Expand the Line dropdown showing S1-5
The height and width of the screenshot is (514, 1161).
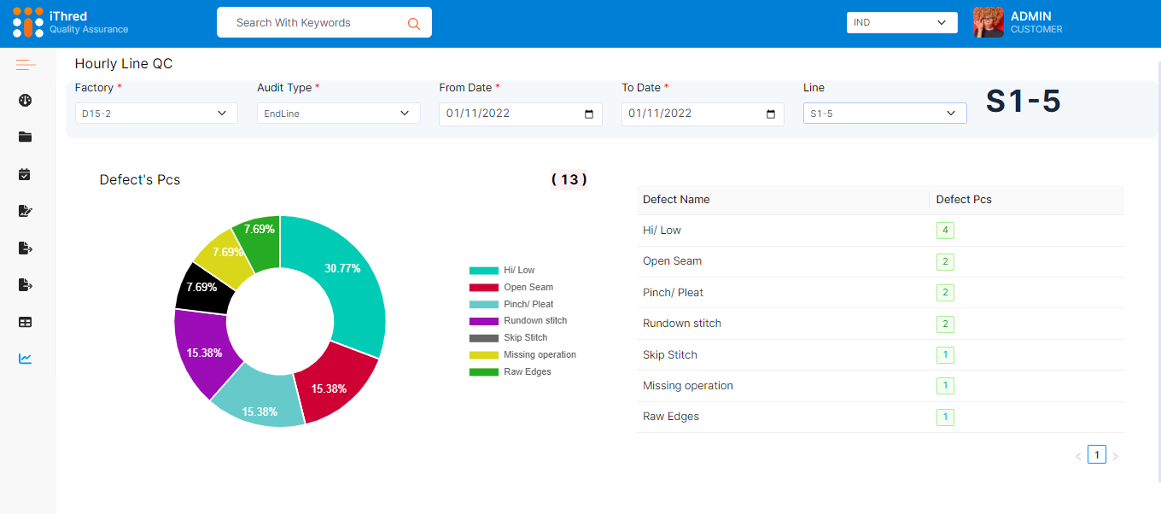click(884, 114)
